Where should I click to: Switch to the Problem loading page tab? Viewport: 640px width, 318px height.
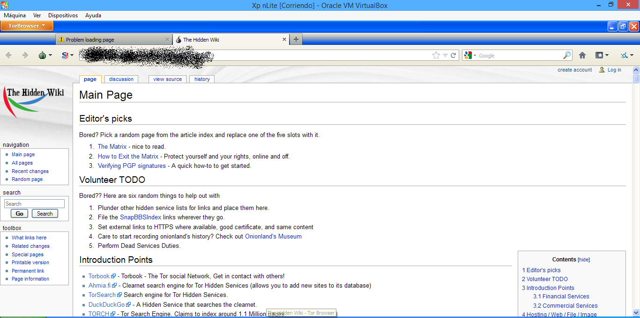[x=114, y=40]
